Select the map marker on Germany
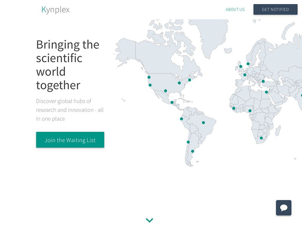The width and height of the screenshot is (302, 226). (245, 74)
